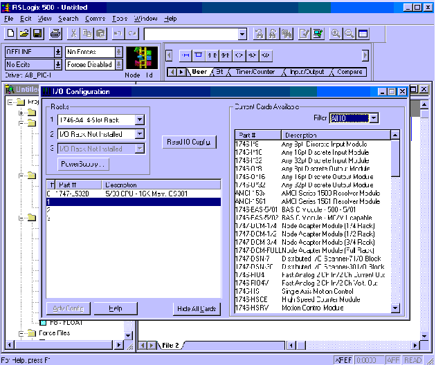Open the Tools menu
Screen dimensions: 436x365
[120, 19]
